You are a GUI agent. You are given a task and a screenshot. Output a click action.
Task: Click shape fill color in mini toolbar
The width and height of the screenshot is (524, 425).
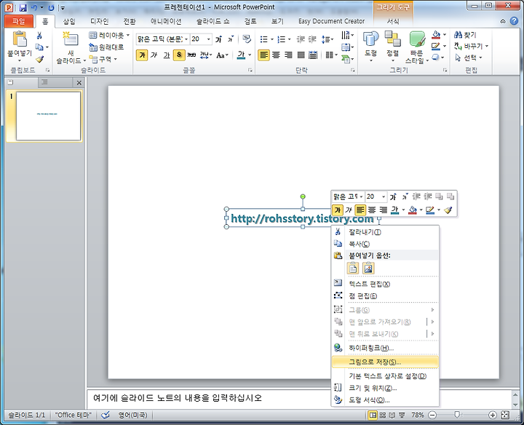tap(413, 210)
